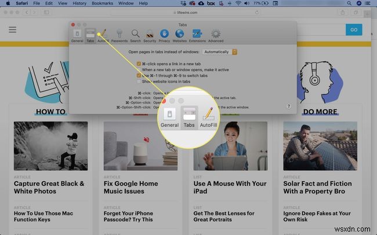377x235 pixels.
Task: Open the Passwords preferences pane
Action: click(119, 36)
